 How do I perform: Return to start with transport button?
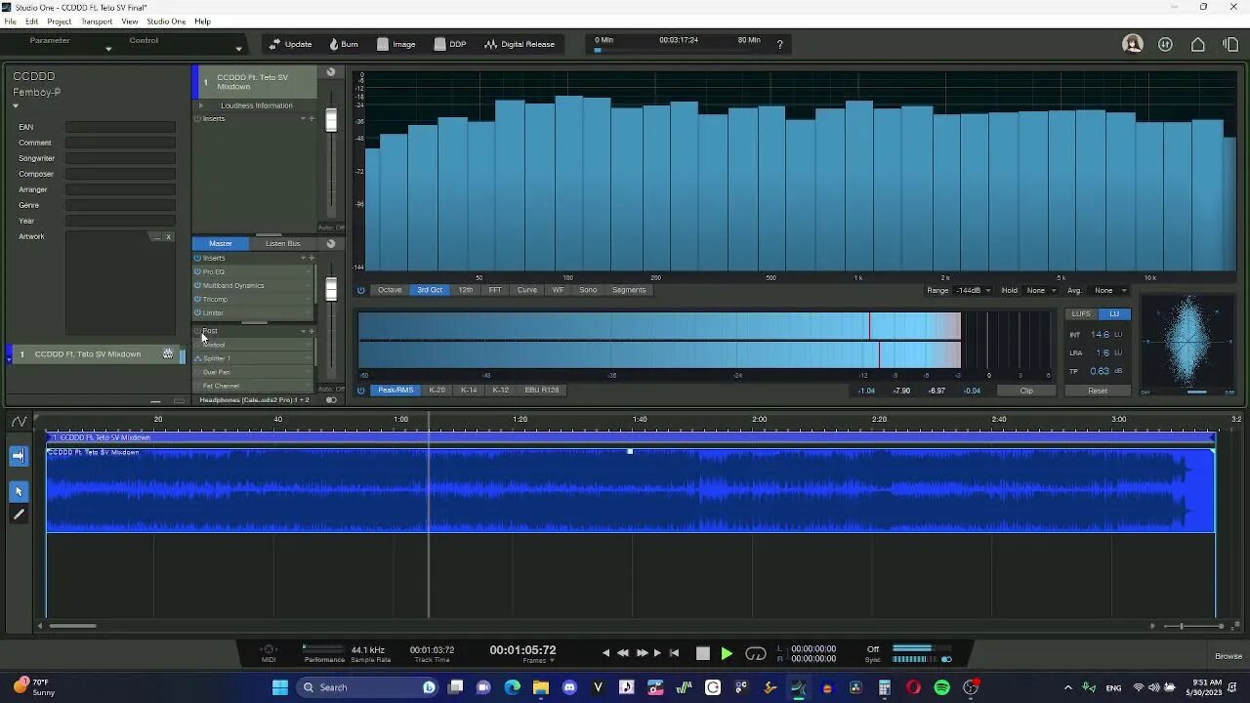pos(674,653)
